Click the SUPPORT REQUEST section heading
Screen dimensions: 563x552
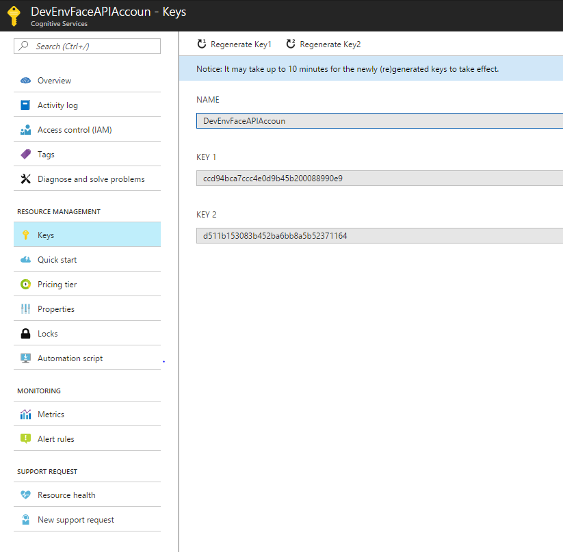click(47, 471)
